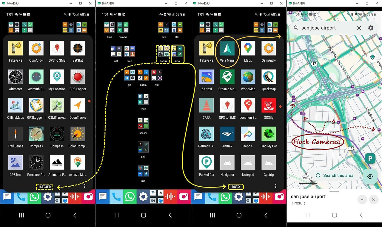The image size is (382, 227).
Task: Clear the san jose airport search text
Action: pyautogui.click(x=359, y=28)
